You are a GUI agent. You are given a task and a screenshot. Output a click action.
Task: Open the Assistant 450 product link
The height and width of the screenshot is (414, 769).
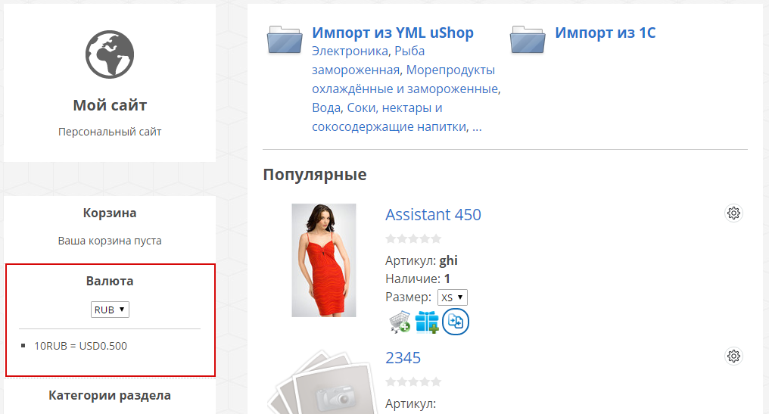tap(433, 214)
